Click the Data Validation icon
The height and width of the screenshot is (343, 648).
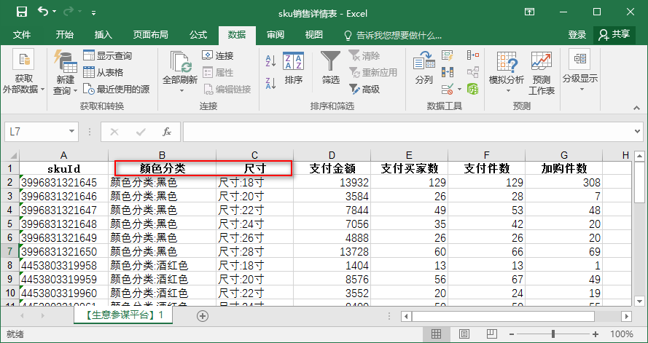447,89
